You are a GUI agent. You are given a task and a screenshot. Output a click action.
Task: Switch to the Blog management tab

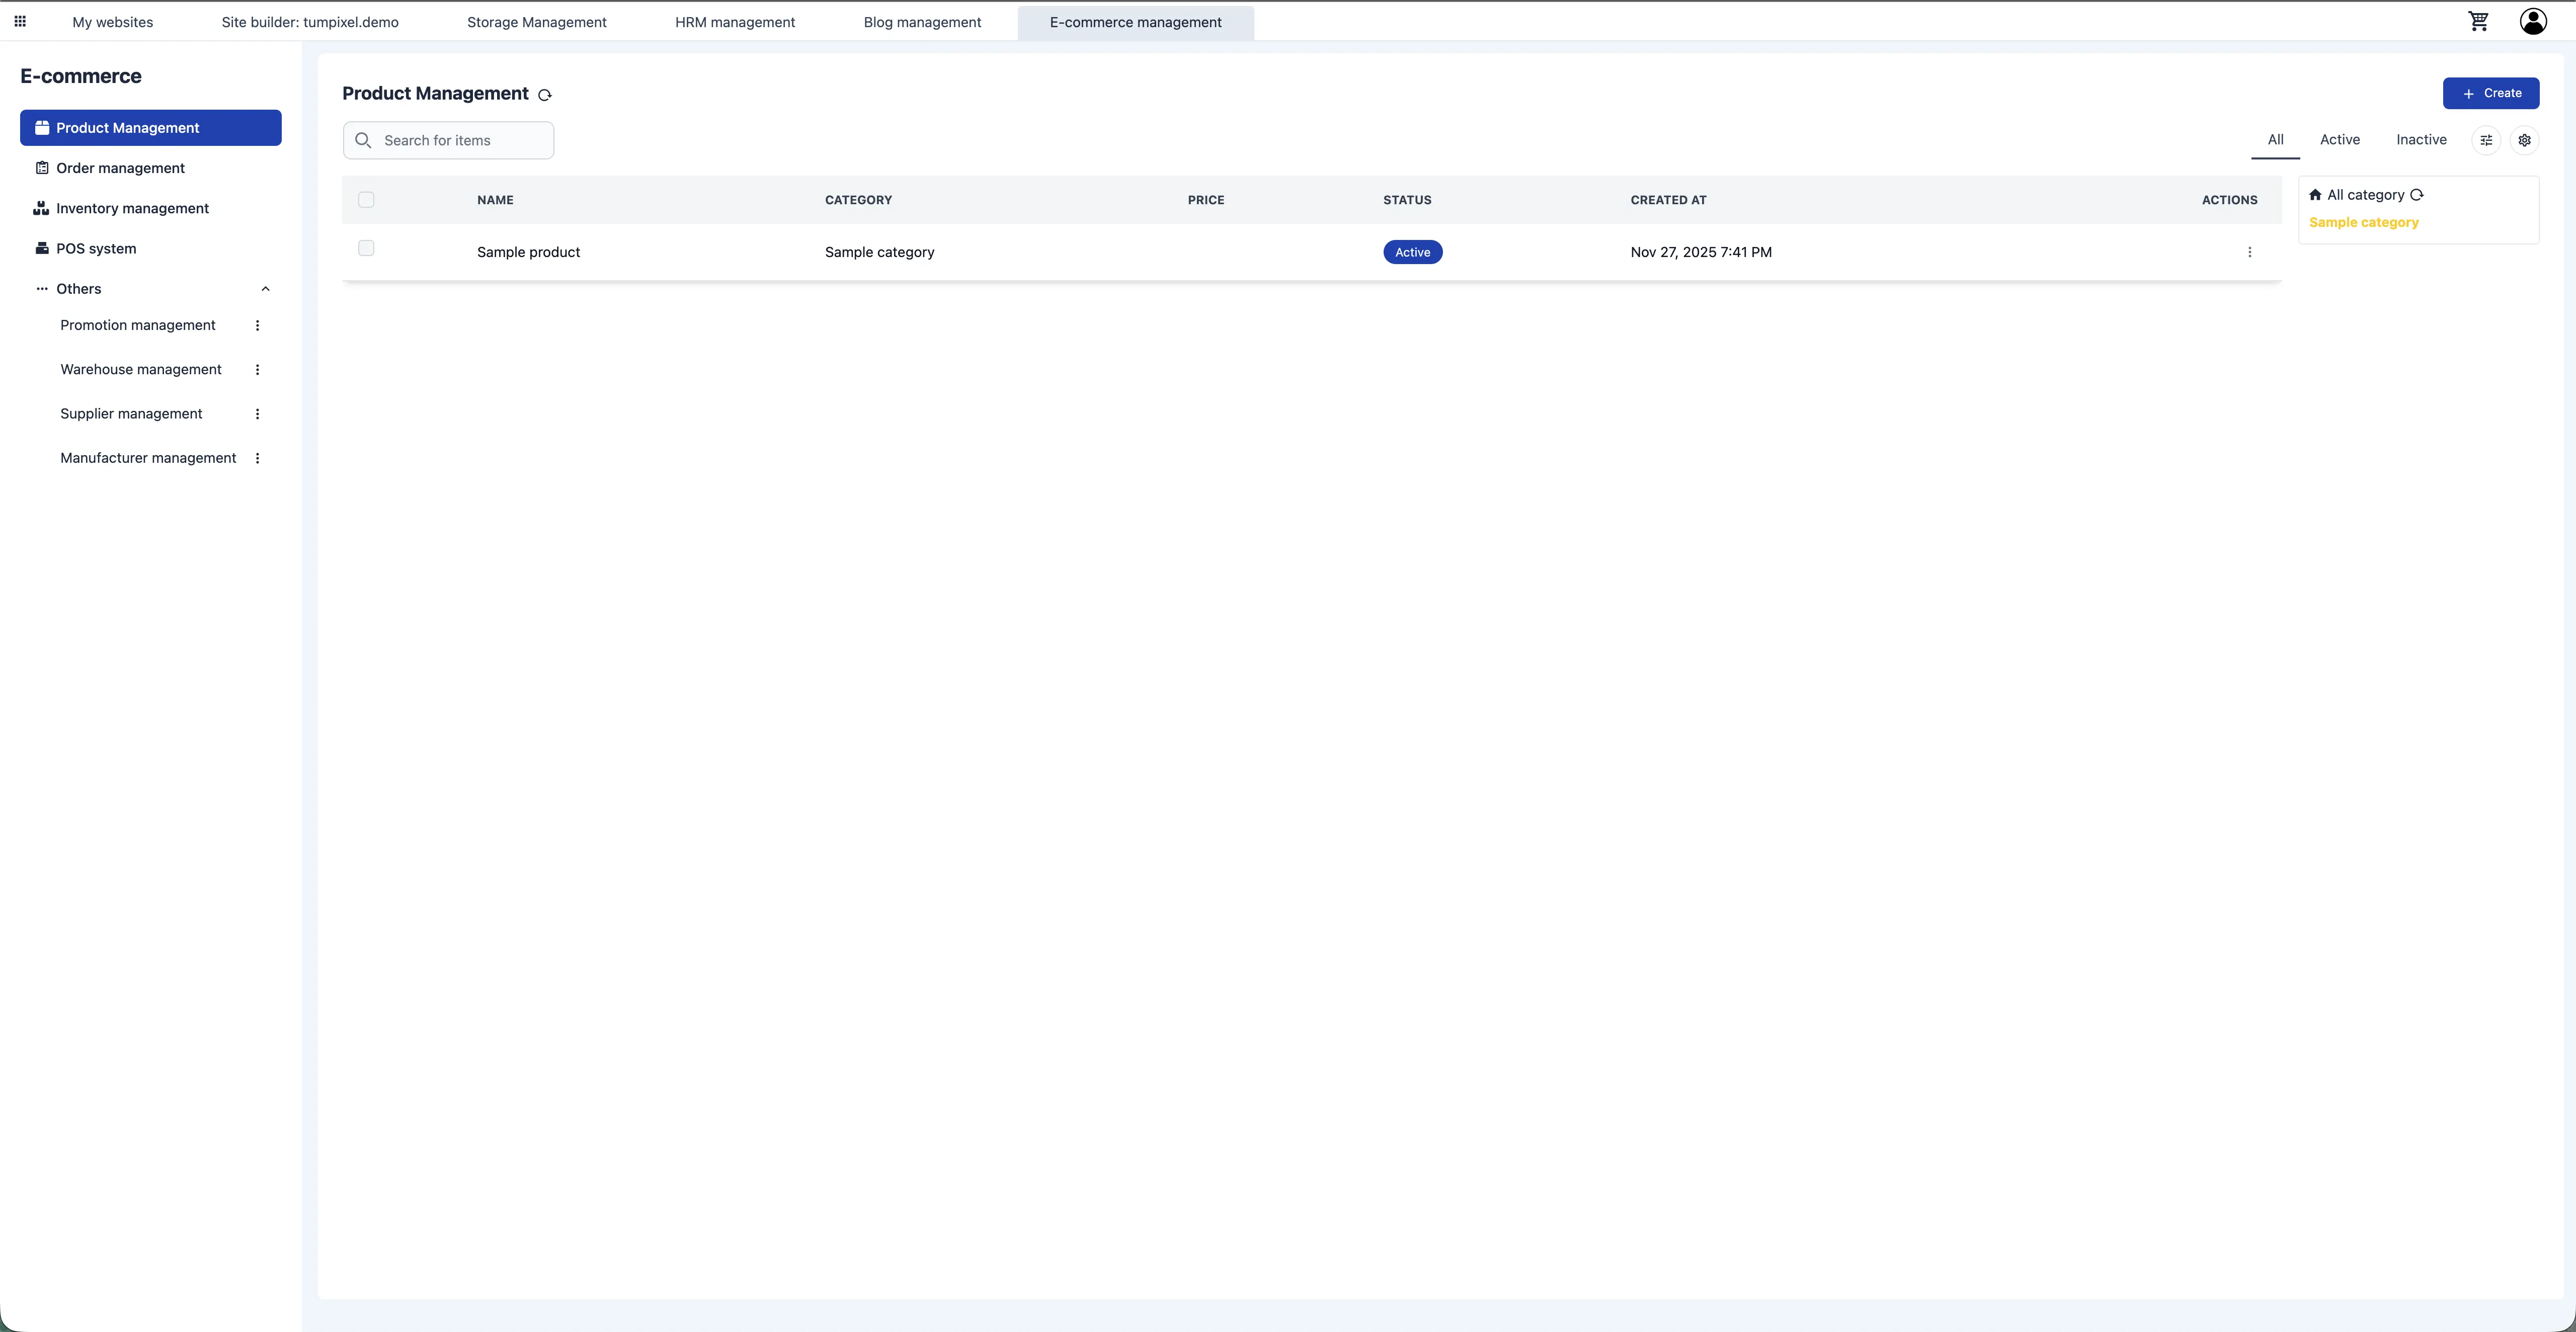[921, 21]
